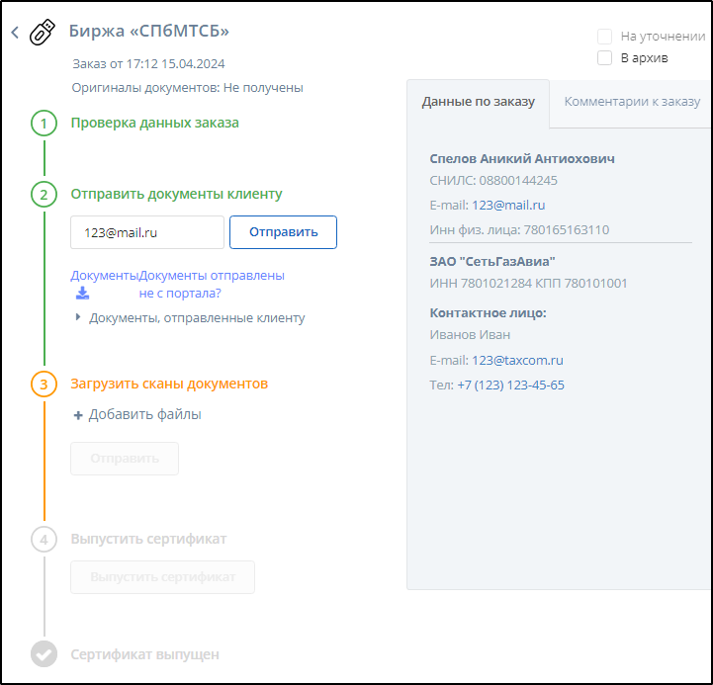Click contact email 123@taxcom.ru link
The image size is (713, 685).
coord(517,360)
